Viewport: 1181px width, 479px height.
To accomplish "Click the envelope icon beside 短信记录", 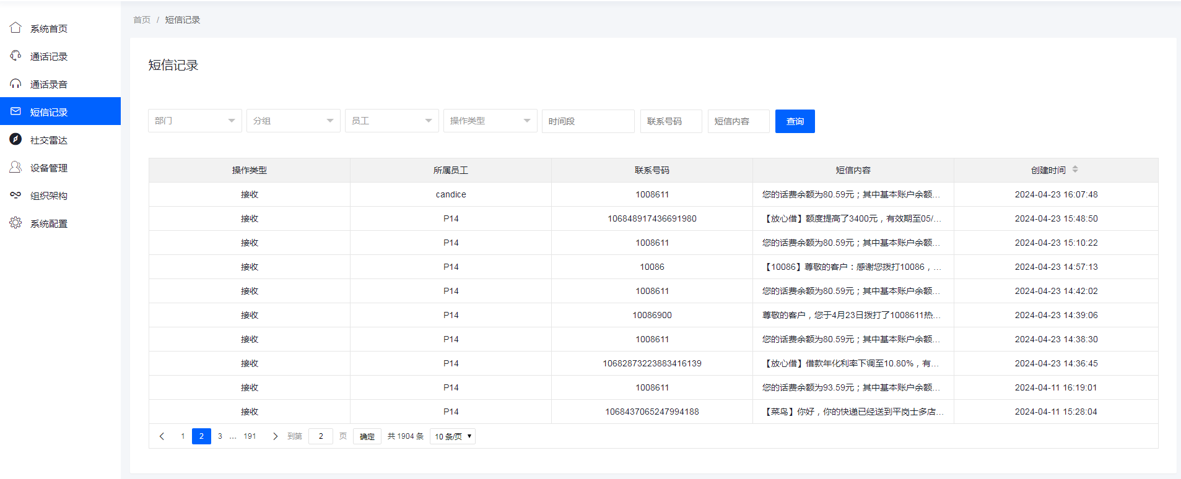I will click(15, 111).
